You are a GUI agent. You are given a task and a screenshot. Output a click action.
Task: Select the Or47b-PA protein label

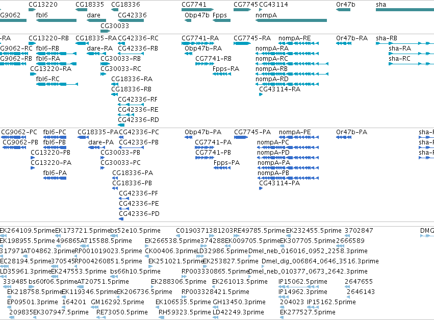pyautogui.click(x=351, y=132)
